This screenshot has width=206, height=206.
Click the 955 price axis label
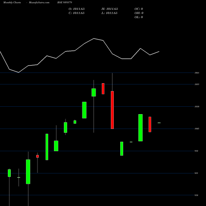point(197,173)
